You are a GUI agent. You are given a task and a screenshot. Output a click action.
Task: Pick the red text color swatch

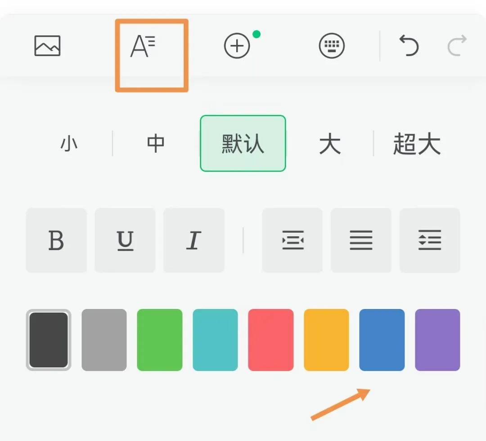click(x=270, y=339)
